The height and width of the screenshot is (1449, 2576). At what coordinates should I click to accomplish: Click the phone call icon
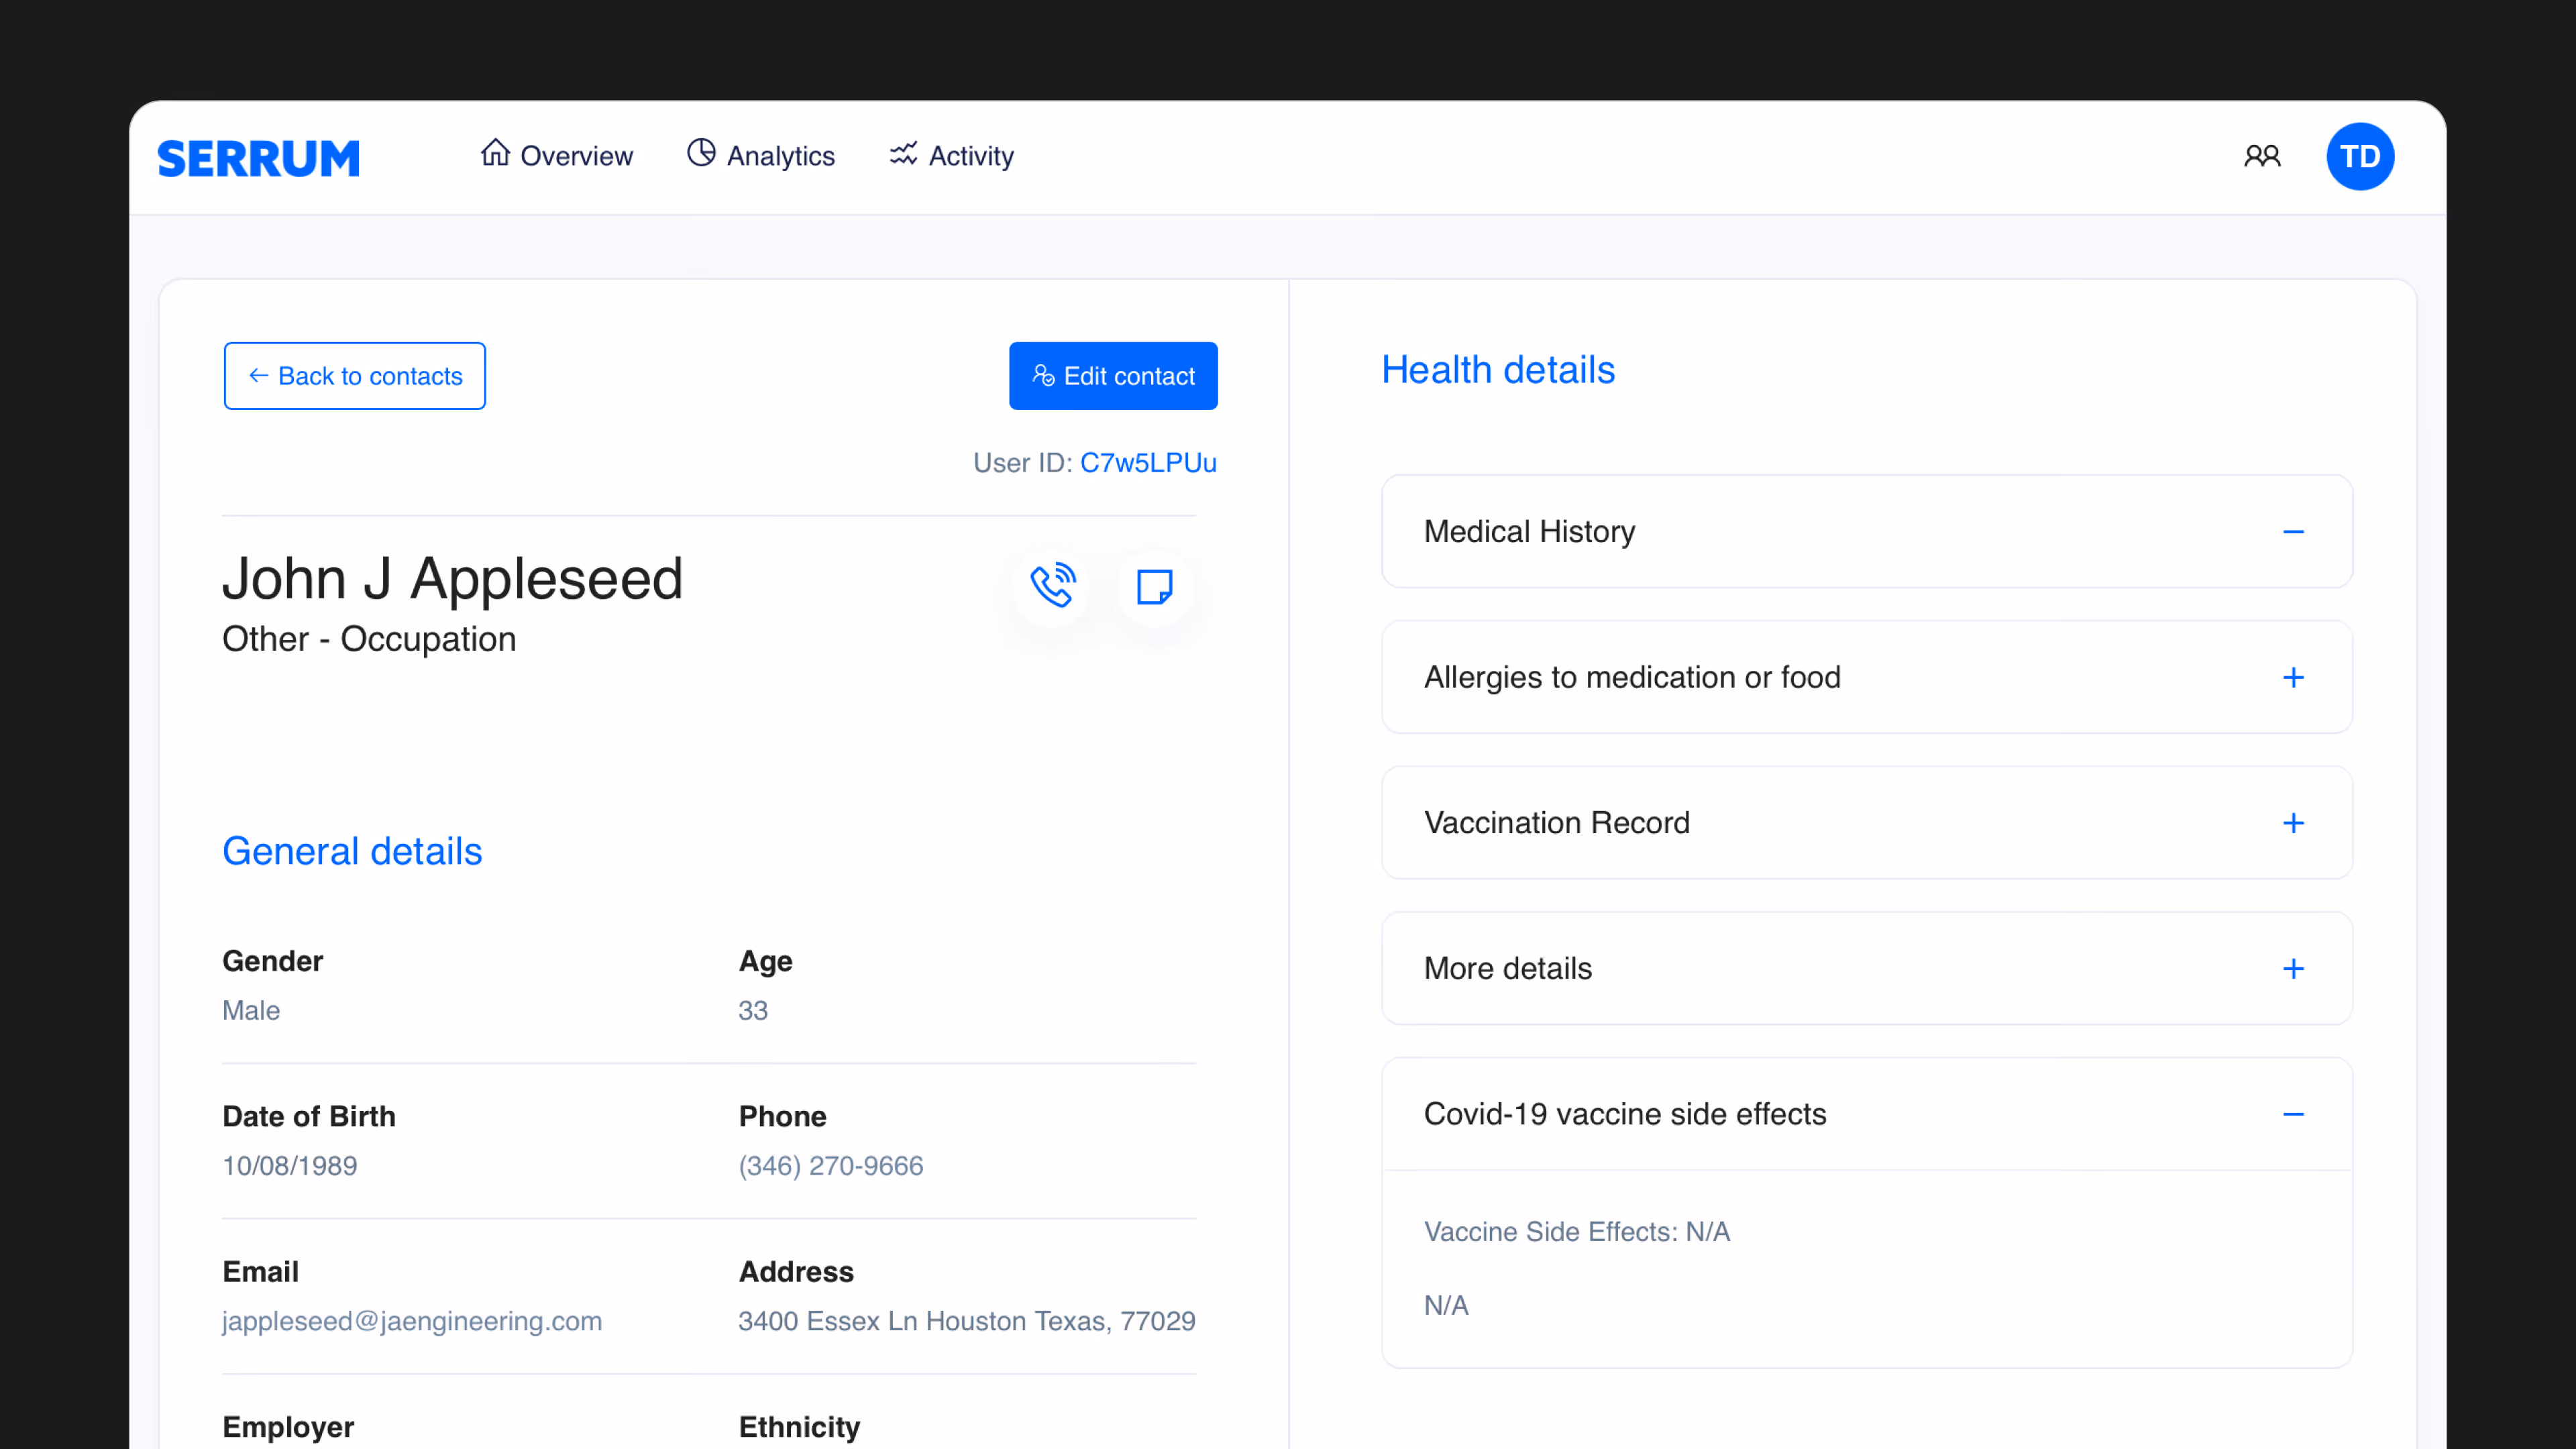pos(1052,586)
